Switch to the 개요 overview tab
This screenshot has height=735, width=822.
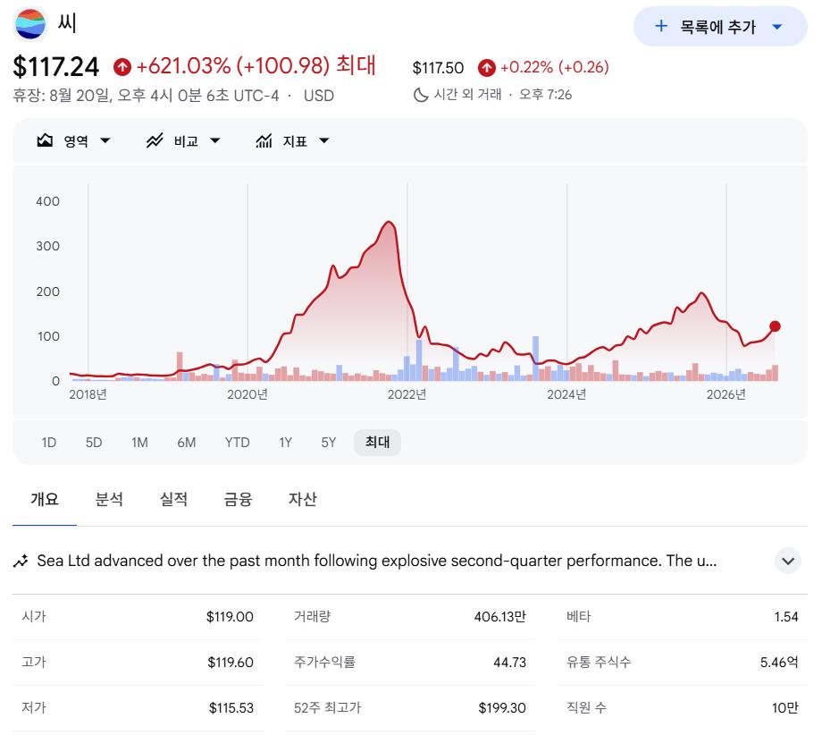[x=45, y=499]
